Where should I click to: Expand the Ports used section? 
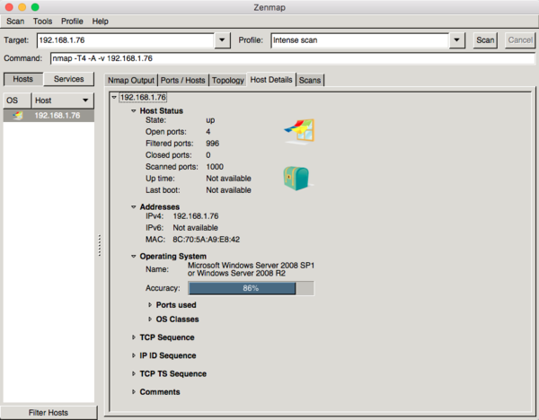(x=150, y=305)
